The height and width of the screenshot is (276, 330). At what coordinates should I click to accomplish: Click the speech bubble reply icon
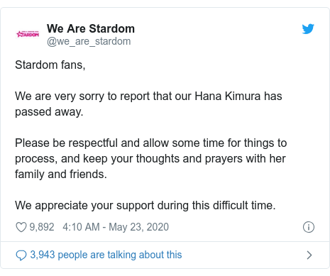coord(21,255)
